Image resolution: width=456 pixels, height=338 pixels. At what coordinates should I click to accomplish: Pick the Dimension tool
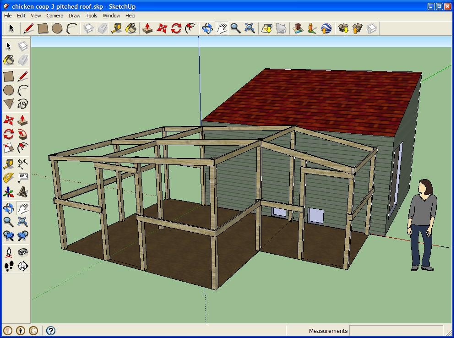click(23, 164)
